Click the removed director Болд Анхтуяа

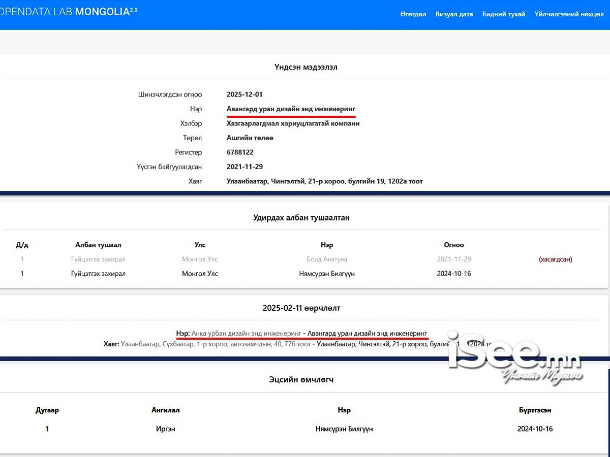[x=327, y=259]
